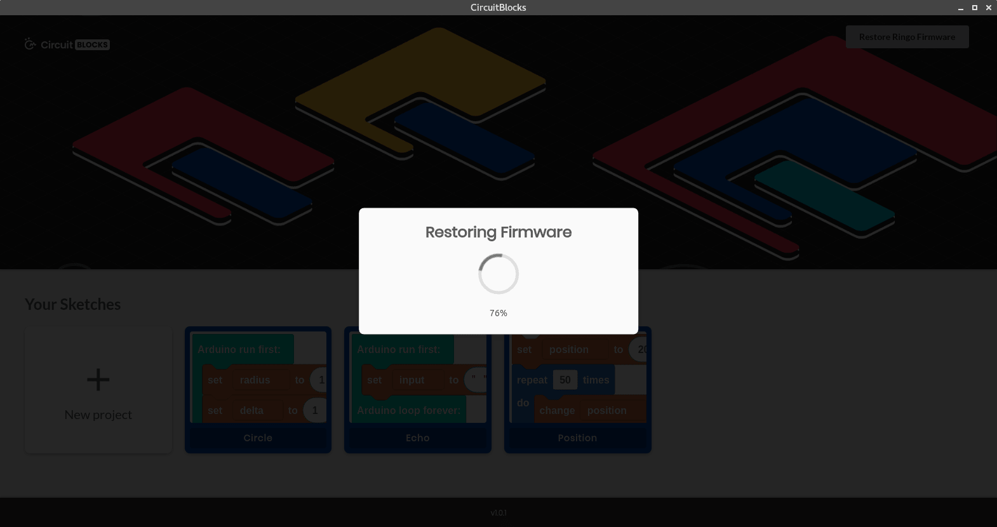
Task: Minimize the CircuitBlocks window
Action: tap(961, 8)
